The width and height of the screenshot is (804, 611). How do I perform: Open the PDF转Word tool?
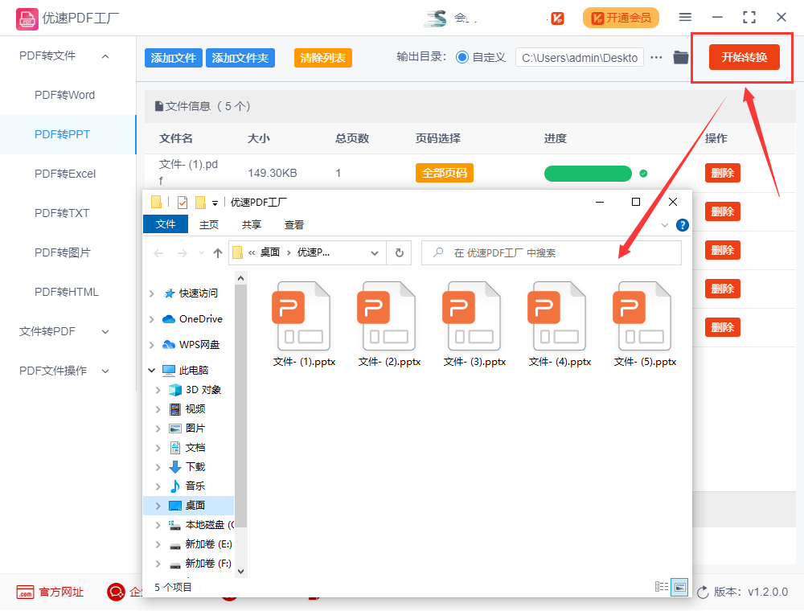click(x=64, y=96)
